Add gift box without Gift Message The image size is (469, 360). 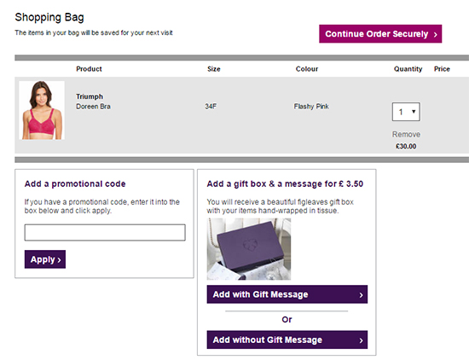click(x=287, y=340)
